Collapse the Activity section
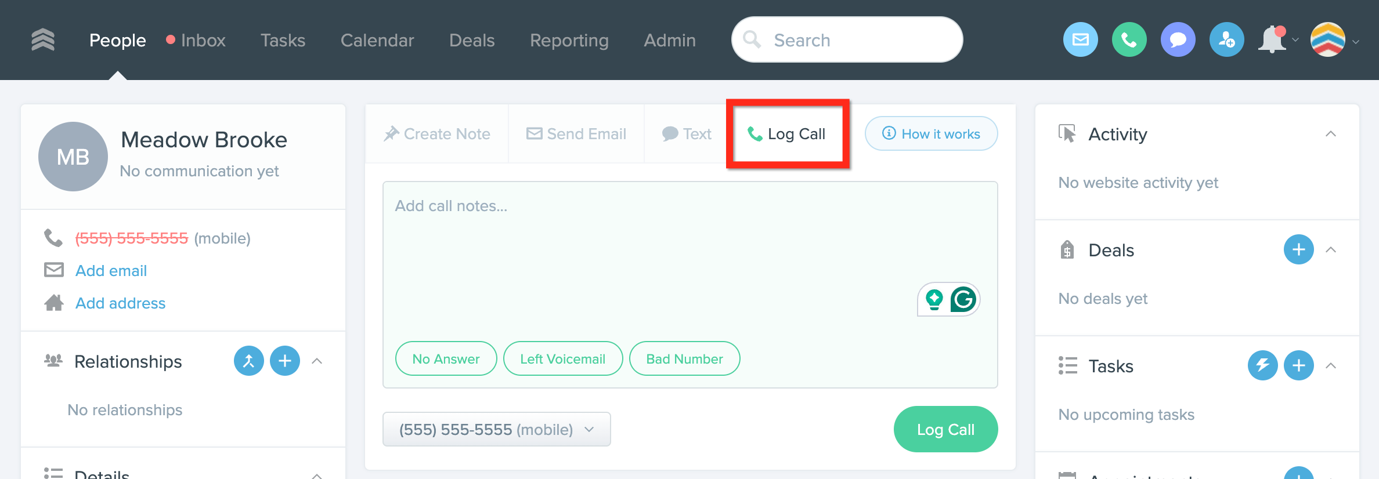 (1331, 134)
